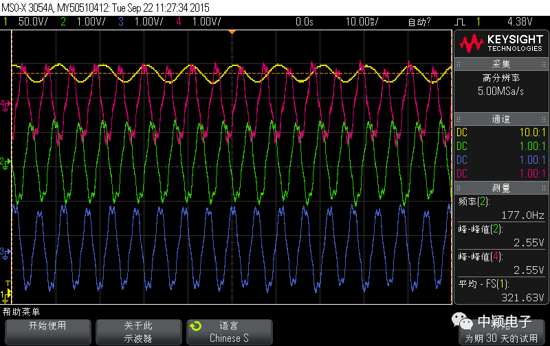The image size is (550, 346).
Task: Click the magenta DC 1.00:1 channel row
Action: pyautogui.click(x=501, y=174)
